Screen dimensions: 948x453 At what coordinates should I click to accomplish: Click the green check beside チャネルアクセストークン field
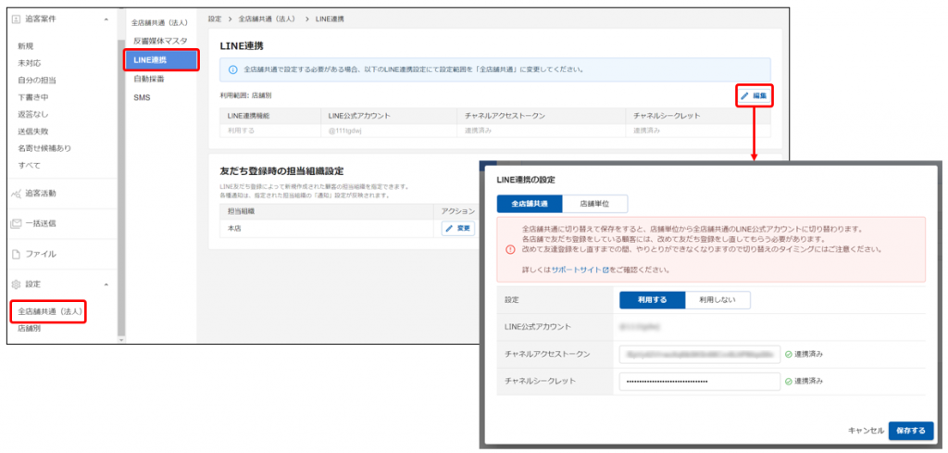click(x=789, y=355)
